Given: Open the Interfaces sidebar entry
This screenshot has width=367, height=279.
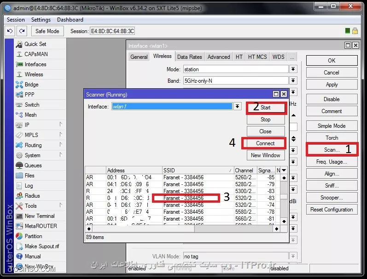Looking at the screenshot, I should pos(35,64).
